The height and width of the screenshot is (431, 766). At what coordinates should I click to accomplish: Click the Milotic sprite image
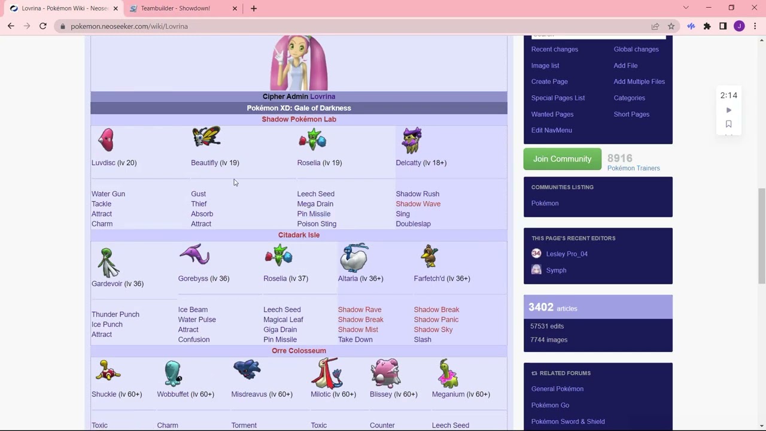pos(327,373)
